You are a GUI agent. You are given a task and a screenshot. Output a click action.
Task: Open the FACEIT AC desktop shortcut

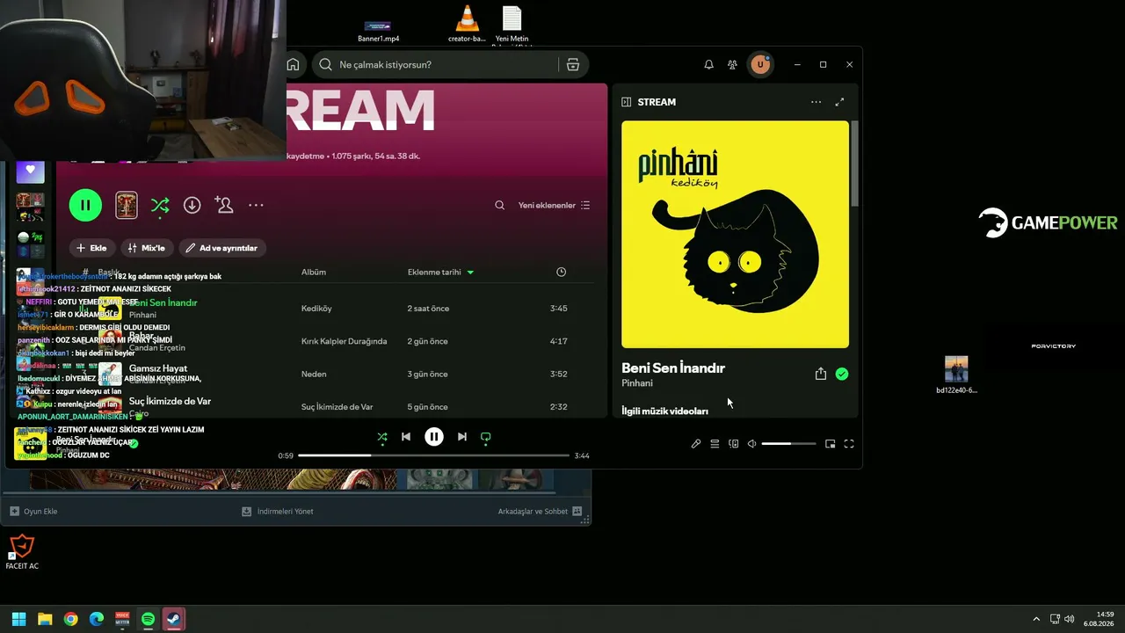click(22, 552)
